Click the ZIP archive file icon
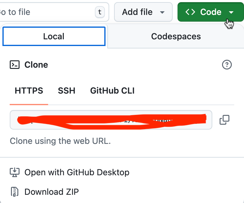 pyautogui.click(x=15, y=192)
